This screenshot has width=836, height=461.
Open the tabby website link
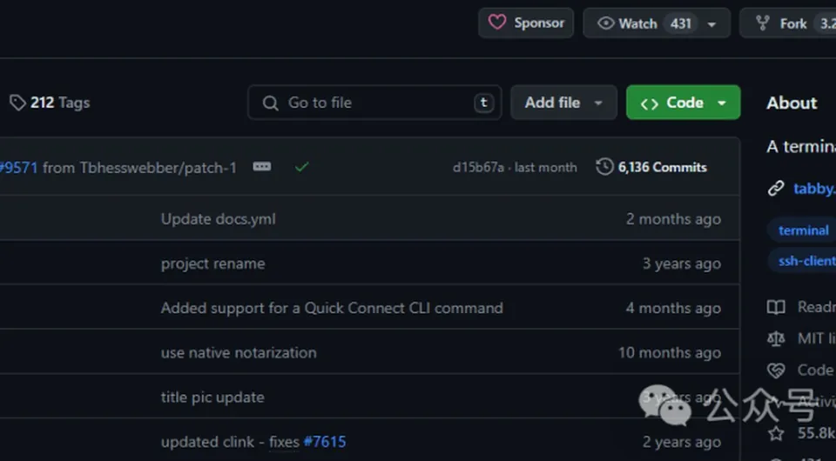click(x=814, y=189)
